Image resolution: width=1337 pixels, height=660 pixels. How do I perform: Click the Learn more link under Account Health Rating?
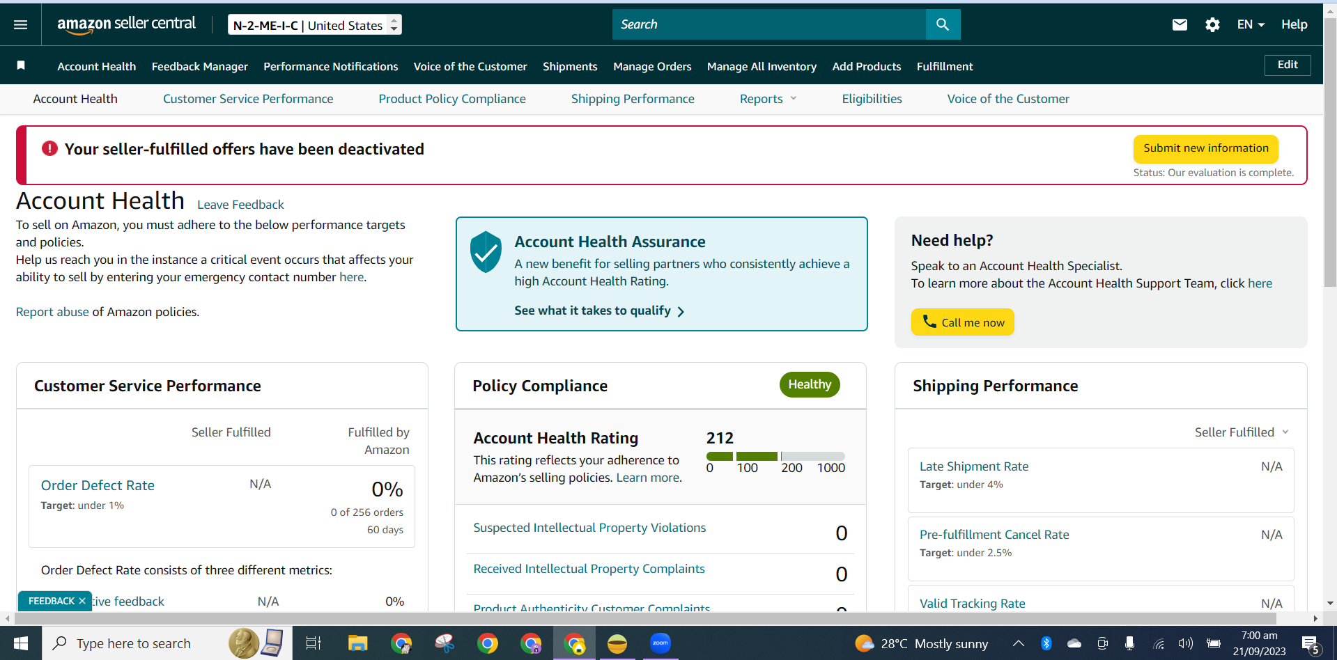pos(647,478)
